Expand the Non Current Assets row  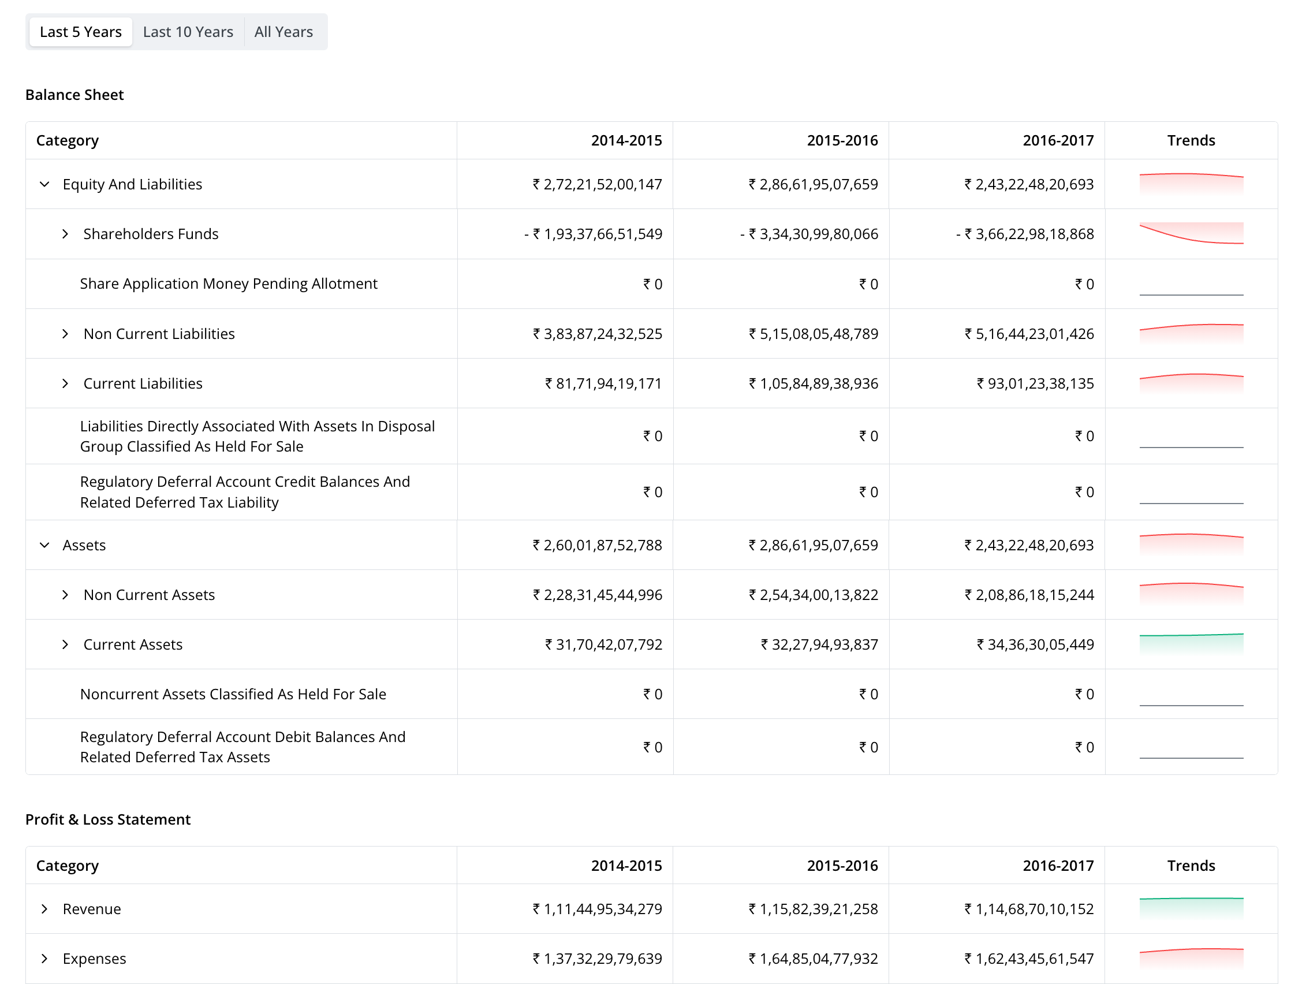pyautogui.click(x=65, y=595)
